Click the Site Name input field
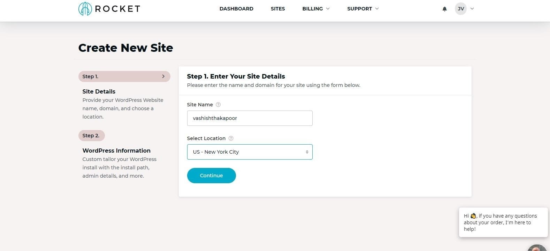The height and width of the screenshot is (251, 550). [250, 118]
